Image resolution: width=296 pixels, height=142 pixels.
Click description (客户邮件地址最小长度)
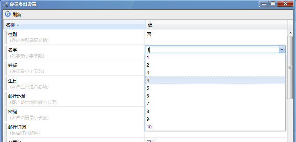[x=34, y=102]
